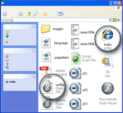Open the pf3 media file
Screen dimensions: 123x113
click(75, 103)
